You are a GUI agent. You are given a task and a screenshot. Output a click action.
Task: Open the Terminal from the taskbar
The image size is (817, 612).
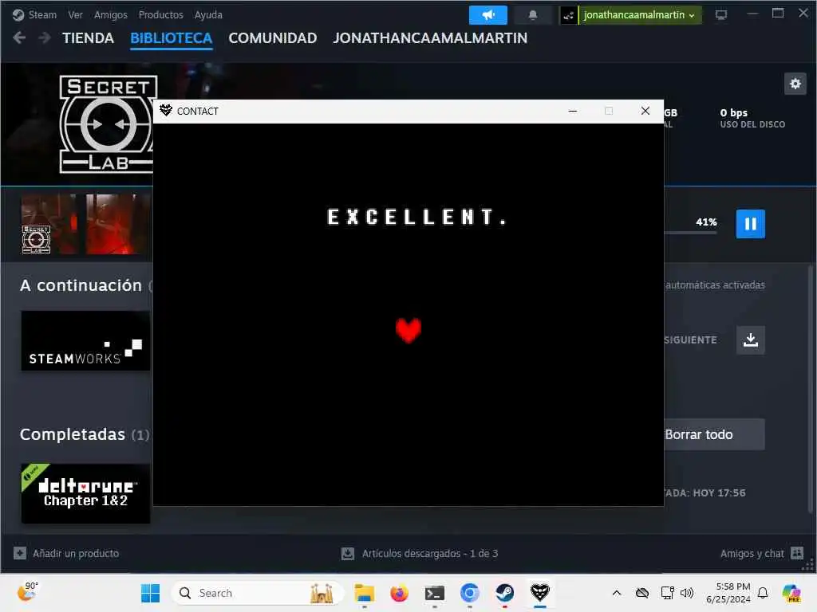434,593
